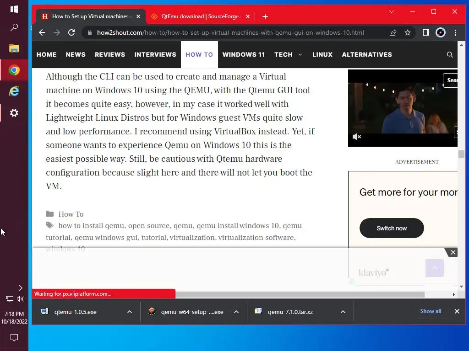Open site search magnifier in nav bar
The width and height of the screenshot is (469, 351).
[x=450, y=55]
